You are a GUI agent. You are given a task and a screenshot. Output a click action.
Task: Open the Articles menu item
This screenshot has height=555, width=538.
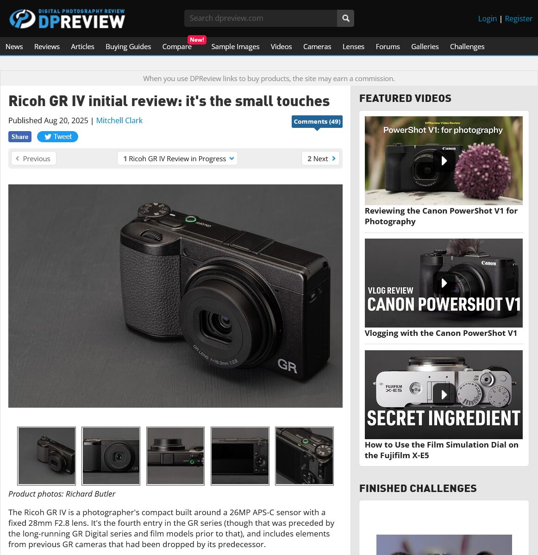pos(83,46)
